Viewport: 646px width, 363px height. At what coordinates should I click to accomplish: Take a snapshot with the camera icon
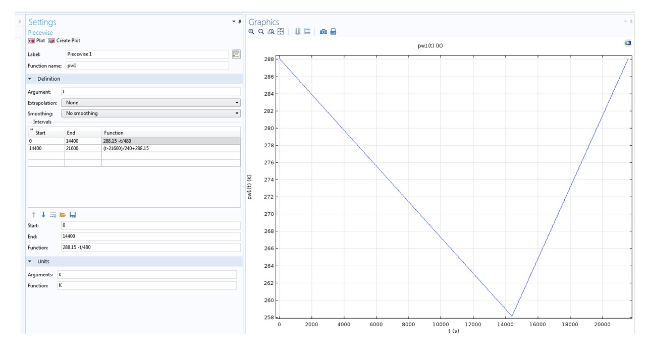click(x=324, y=32)
